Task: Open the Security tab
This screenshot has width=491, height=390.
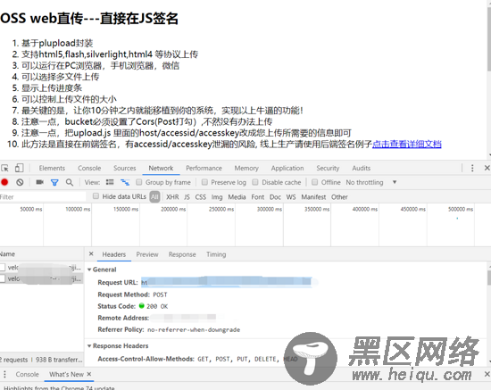Action: (328, 168)
